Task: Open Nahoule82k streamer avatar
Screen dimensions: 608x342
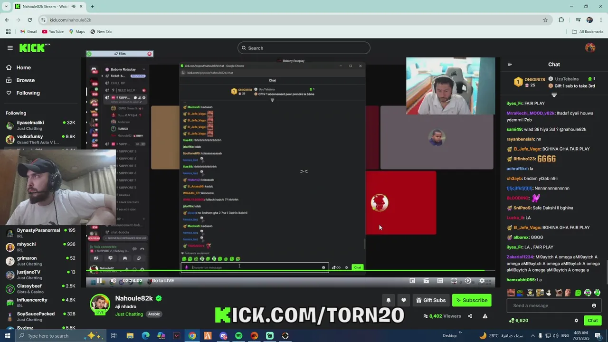Action: pyautogui.click(x=100, y=304)
